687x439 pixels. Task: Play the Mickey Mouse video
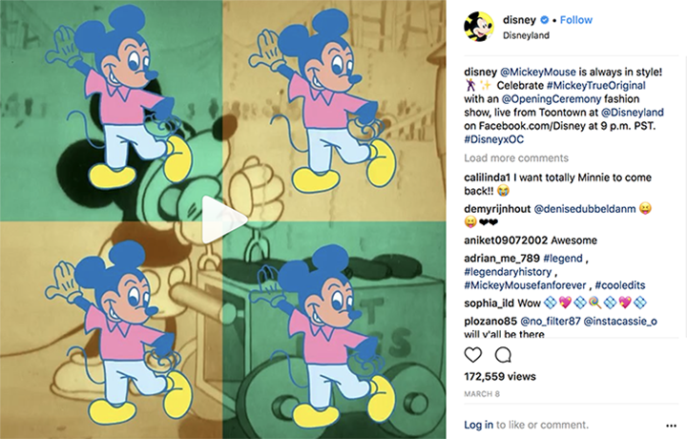pyautogui.click(x=223, y=219)
